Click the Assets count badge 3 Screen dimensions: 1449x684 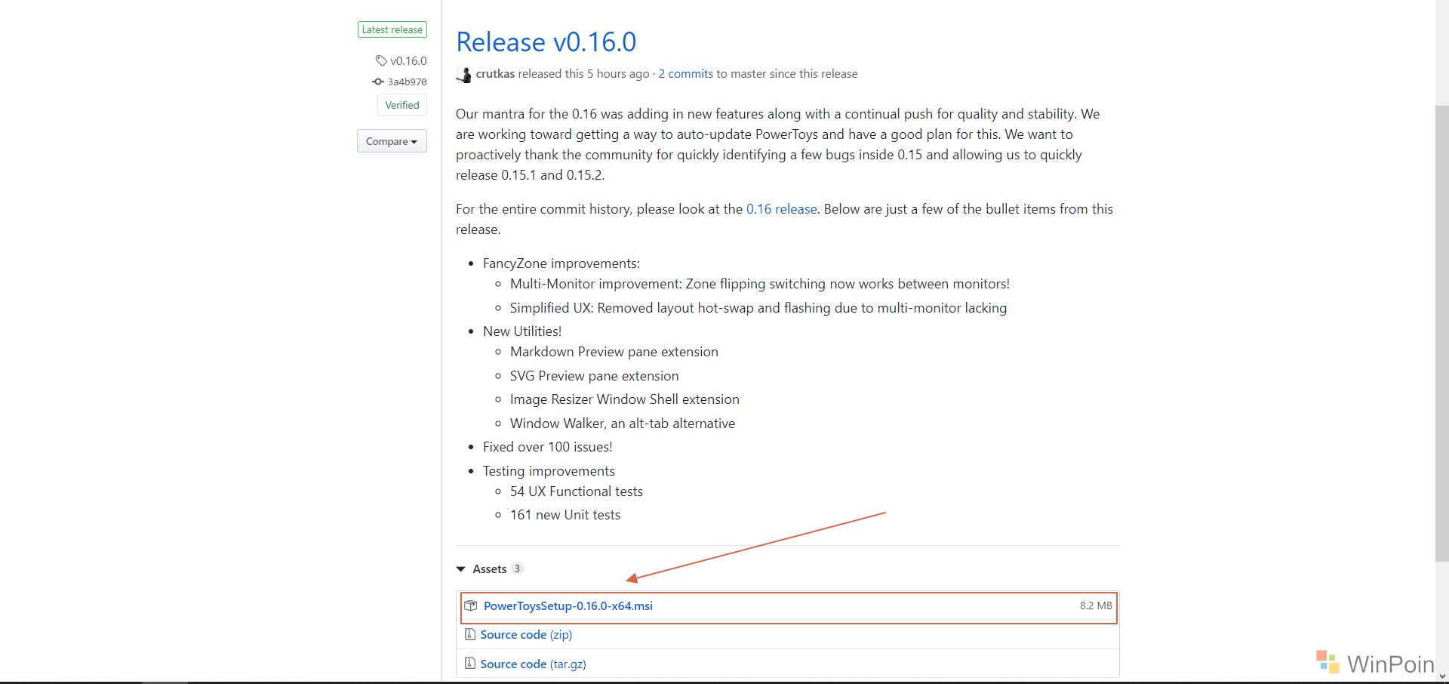click(x=517, y=568)
